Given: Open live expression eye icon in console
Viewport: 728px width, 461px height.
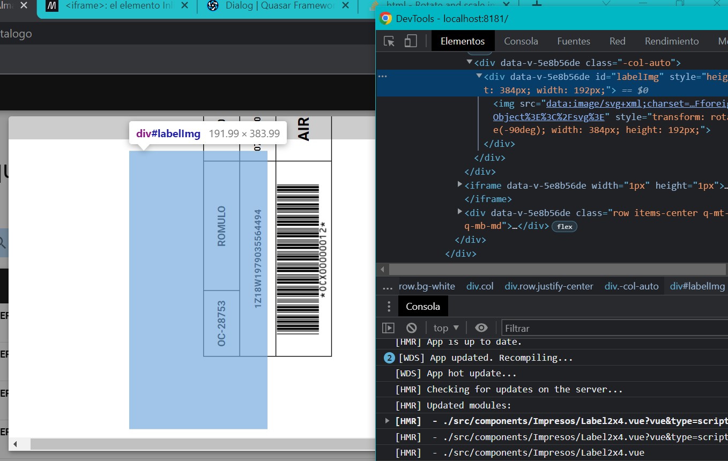Looking at the screenshot, I should coord(481,328).
